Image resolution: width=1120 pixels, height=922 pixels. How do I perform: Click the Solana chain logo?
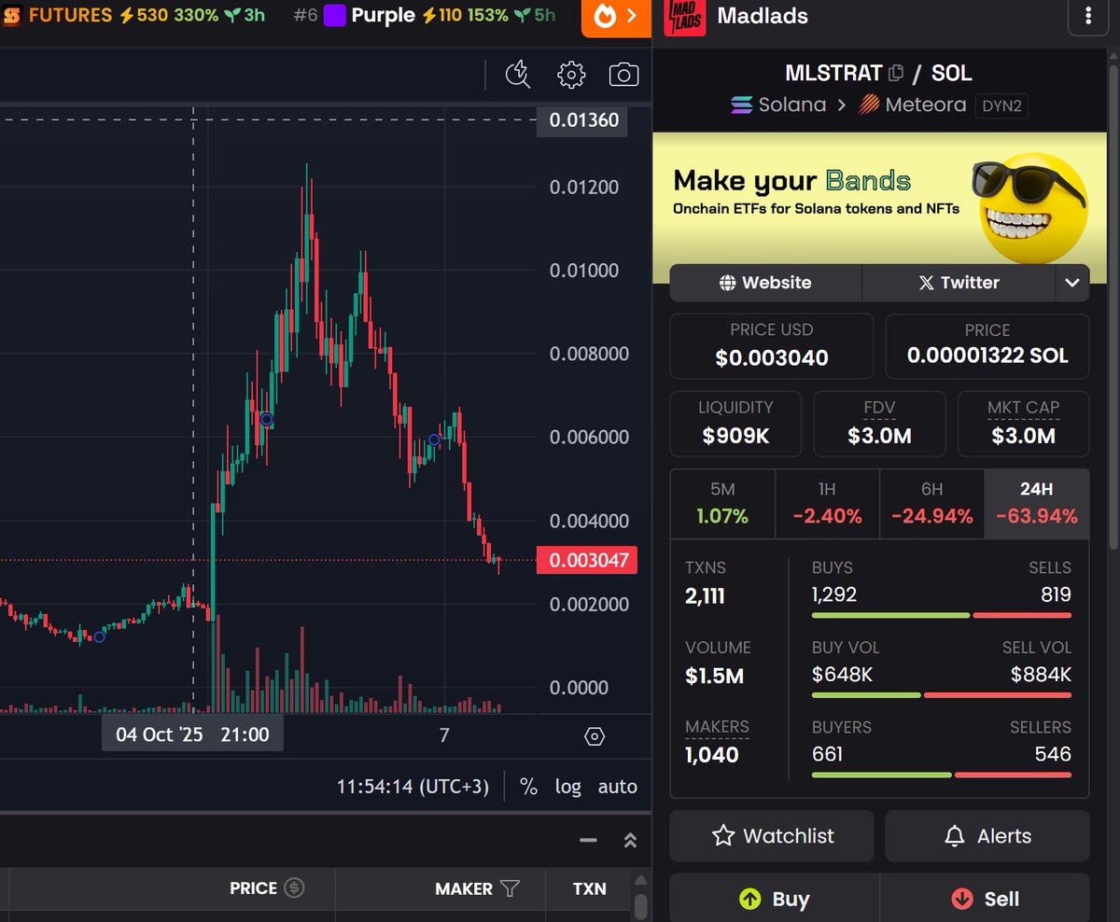(x=741, y=105)
